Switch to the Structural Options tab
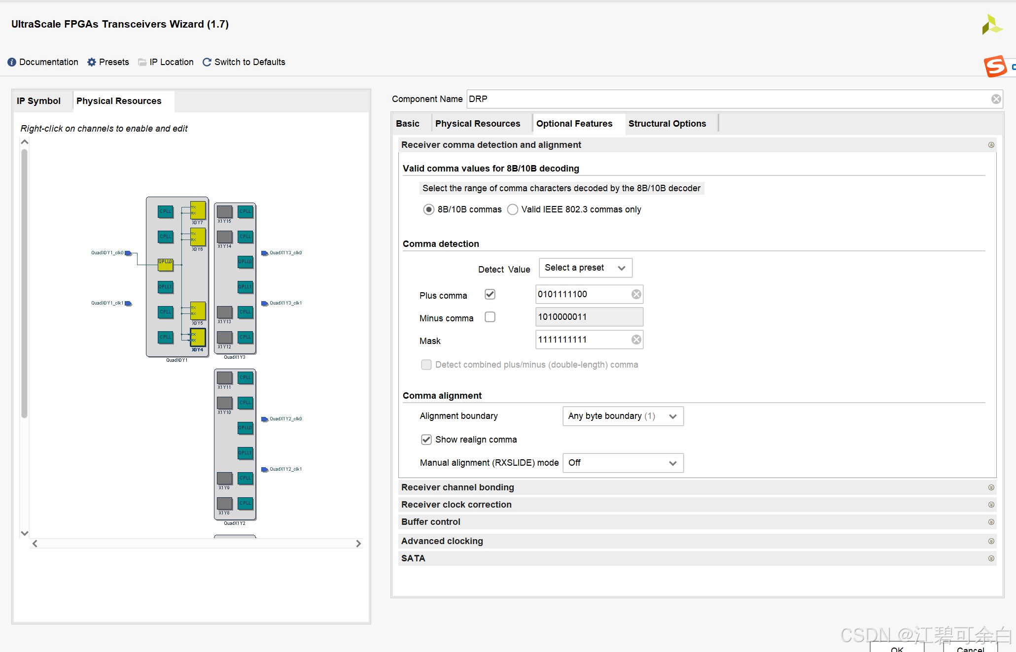This screenshot has width=1016, height=652. tap(667, 124)
